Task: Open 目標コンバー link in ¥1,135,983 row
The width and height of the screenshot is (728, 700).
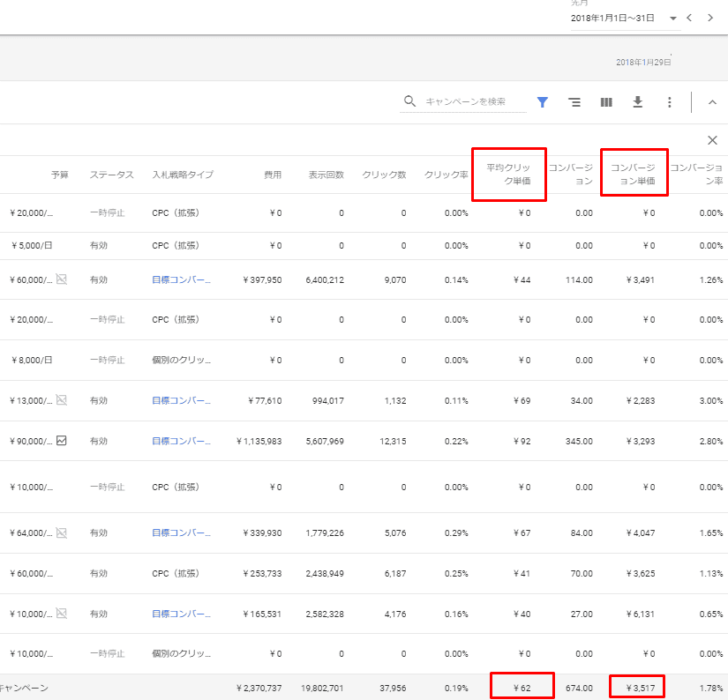Action: pos(181,441)
